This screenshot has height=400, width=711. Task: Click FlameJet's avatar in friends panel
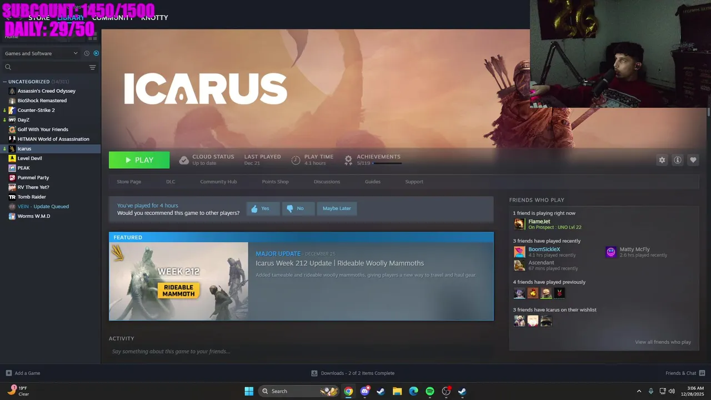pyautogui.click(x=519, y=224)
